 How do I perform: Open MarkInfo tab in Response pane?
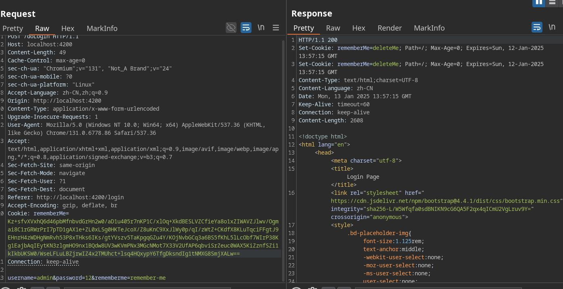pyautogui.click(x=429, y=28)
